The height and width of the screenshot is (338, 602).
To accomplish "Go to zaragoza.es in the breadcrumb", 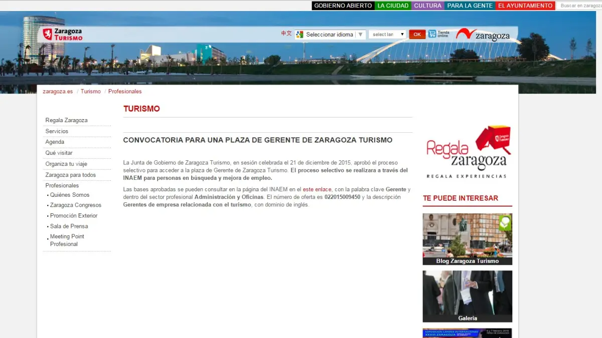I will point(58,92).
